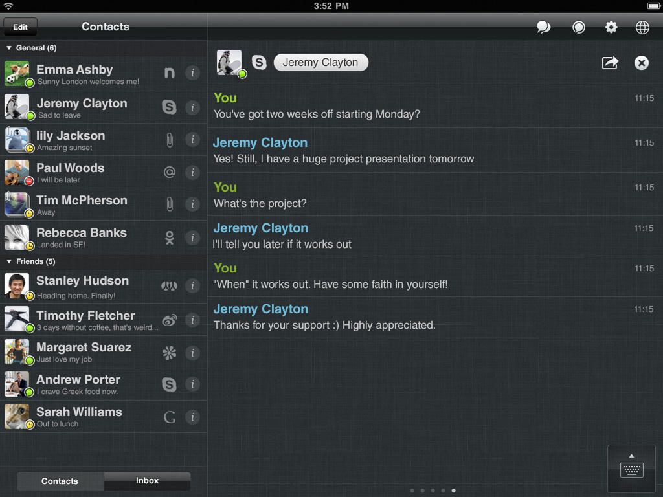Viewport: 663px width, 497px height.
Task: Select message "I'll tell you later if it works out"
Action: [282, 244]
